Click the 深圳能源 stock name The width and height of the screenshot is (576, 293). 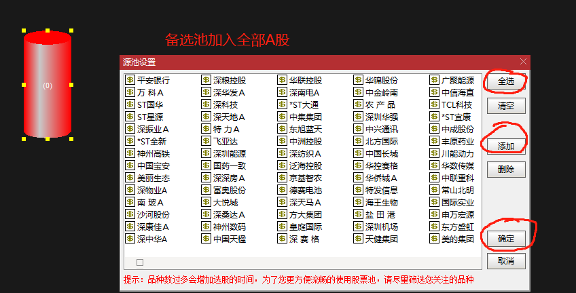(x=230, y=154)
